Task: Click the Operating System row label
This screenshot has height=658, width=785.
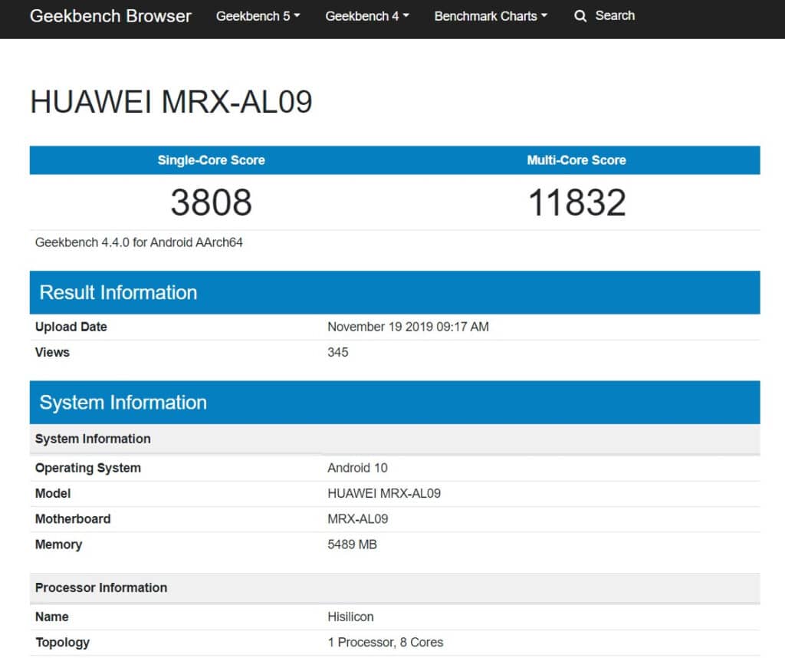Action: tap(88, 469)
